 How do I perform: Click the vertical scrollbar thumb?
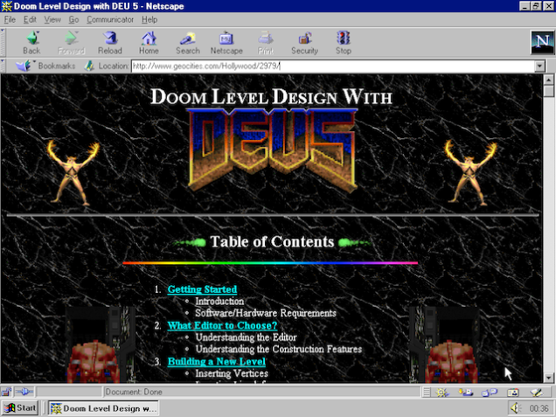[548, 91]
